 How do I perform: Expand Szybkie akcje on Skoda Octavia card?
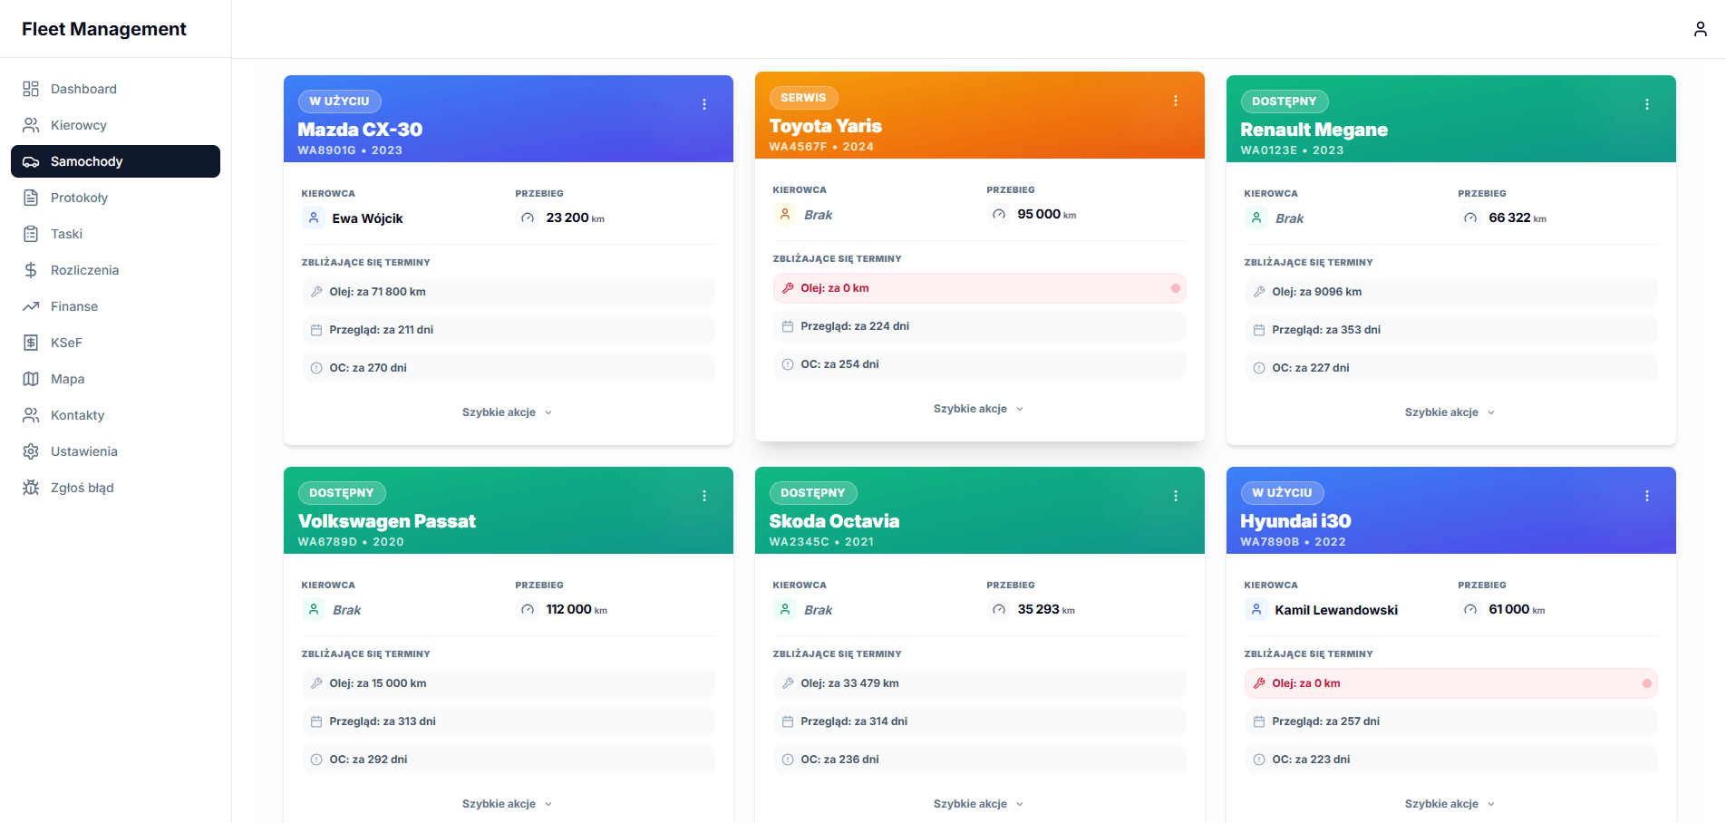[979, 804]
